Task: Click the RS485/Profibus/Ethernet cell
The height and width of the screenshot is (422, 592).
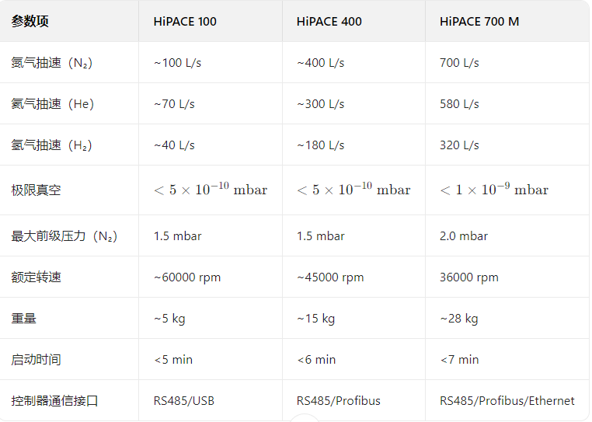Action: coord(507,401)
